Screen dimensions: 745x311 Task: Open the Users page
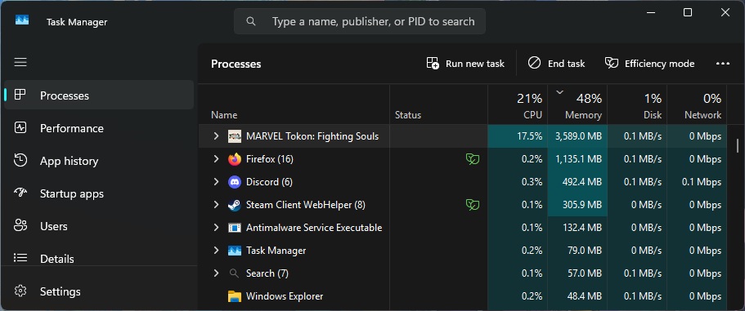[x=99, y=226]
